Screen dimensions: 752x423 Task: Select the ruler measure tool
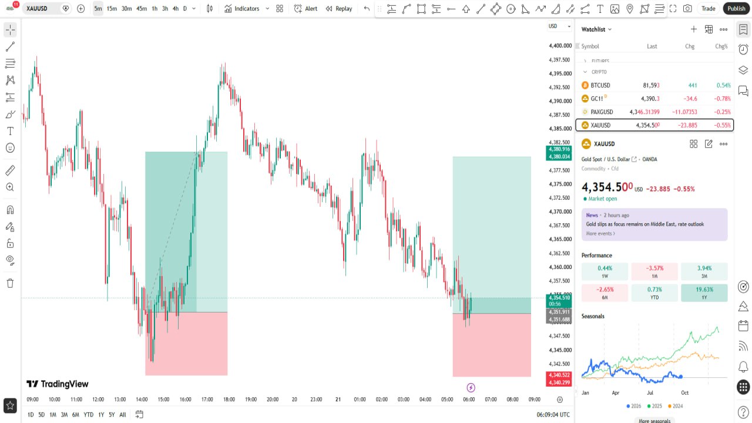(10, 170)
